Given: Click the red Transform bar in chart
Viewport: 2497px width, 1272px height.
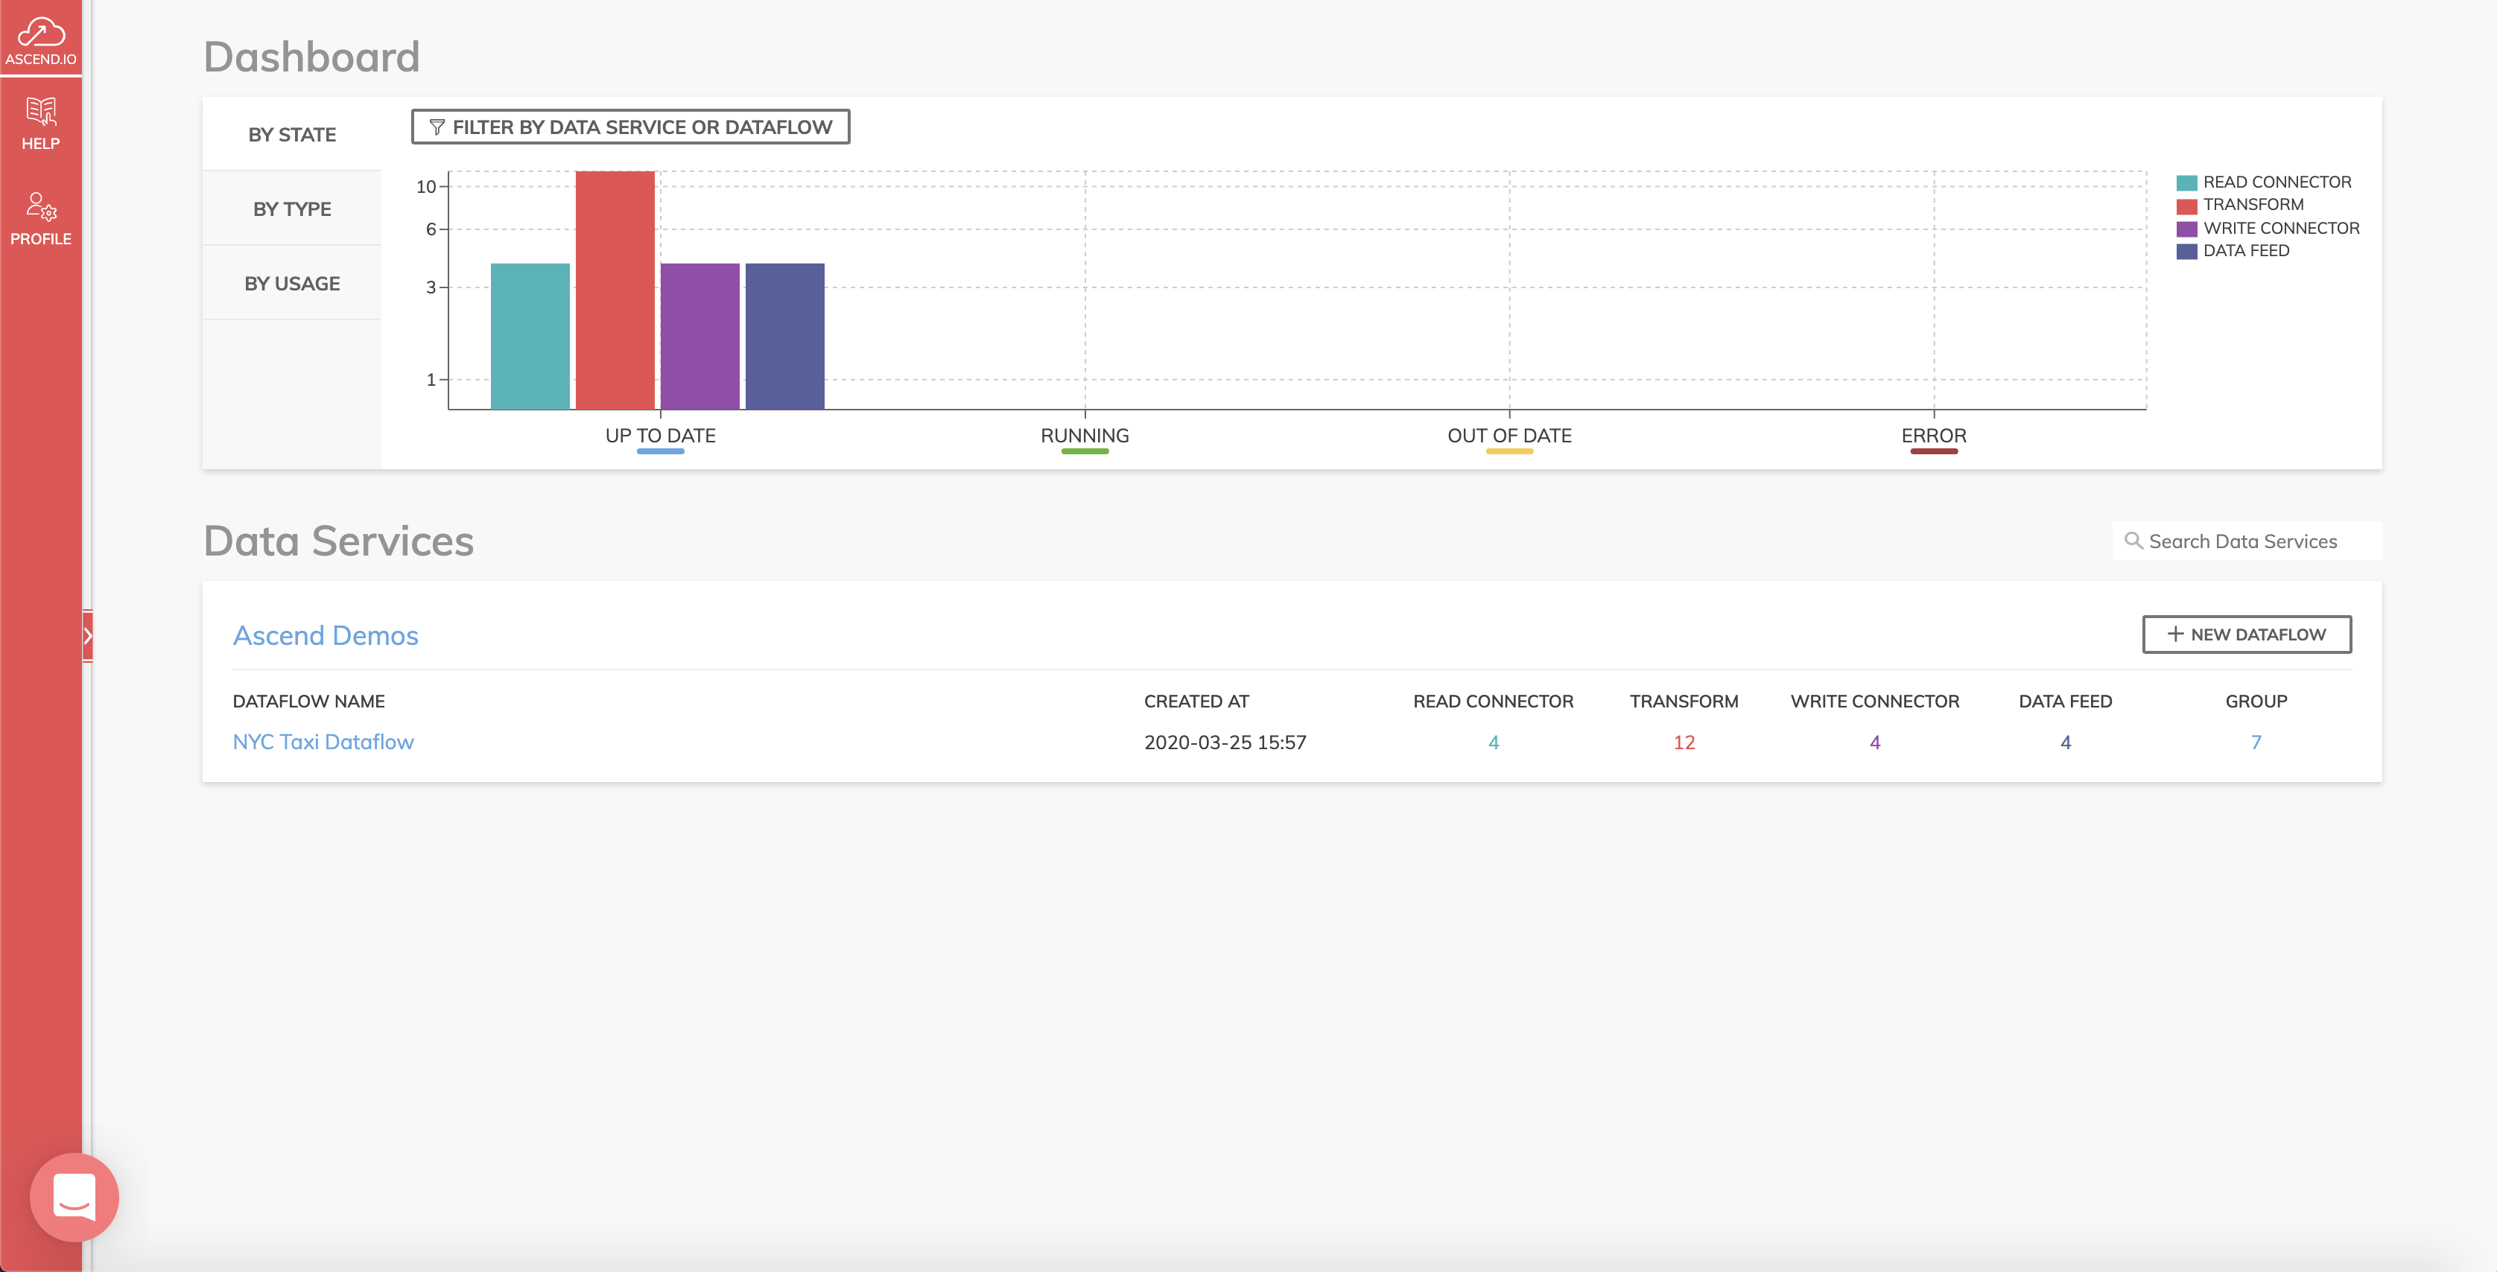Looking at the screenshot, I should click(615, 290).
